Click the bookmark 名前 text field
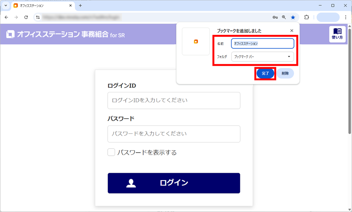 pyautogui.click(x=263, y=43)
